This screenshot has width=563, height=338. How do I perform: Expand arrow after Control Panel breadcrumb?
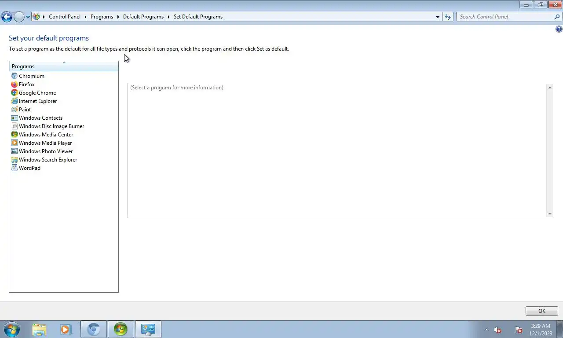point(86,17)
